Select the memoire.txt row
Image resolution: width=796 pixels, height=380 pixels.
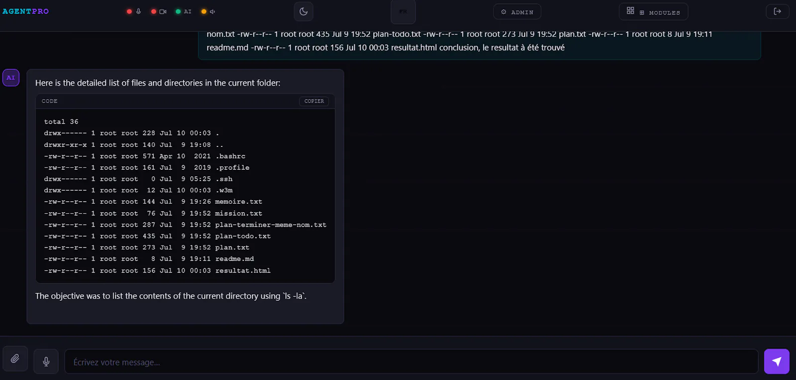153,202
